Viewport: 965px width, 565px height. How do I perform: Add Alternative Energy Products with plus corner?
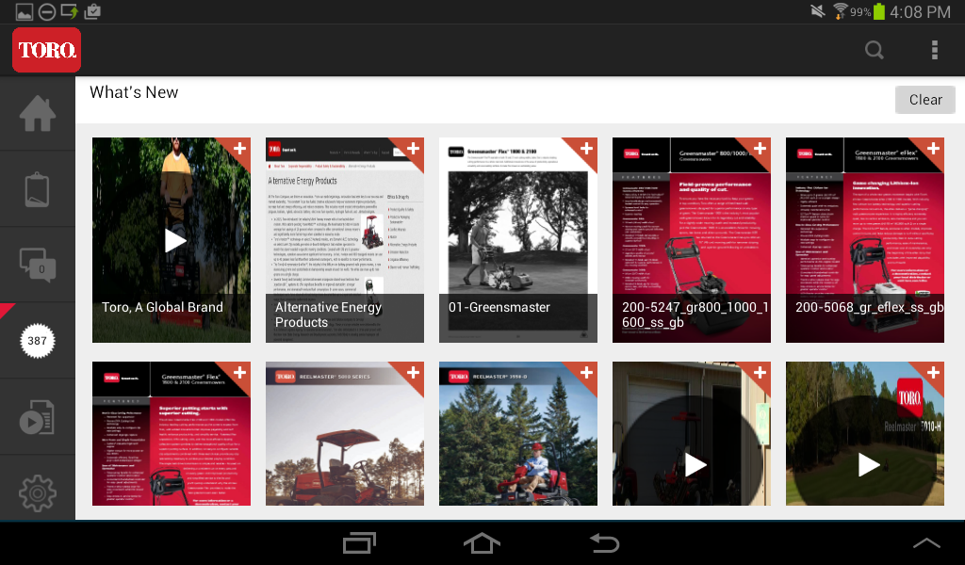click(x=413, y=148)
